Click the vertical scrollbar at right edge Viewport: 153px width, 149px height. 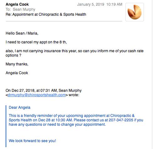point(152,74)
